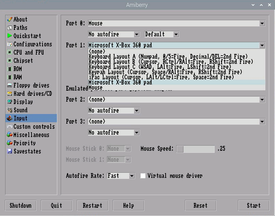Open the Port 2 device dropdown

pyautogui.click(x=262, y=100)
